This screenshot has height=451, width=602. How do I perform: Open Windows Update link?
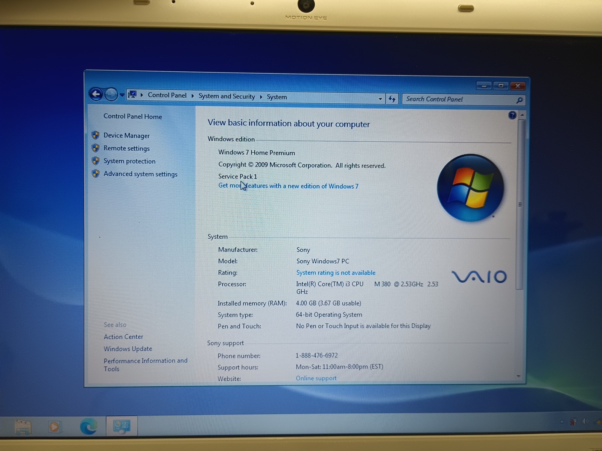pyautogui.click(x=128, y=349)
